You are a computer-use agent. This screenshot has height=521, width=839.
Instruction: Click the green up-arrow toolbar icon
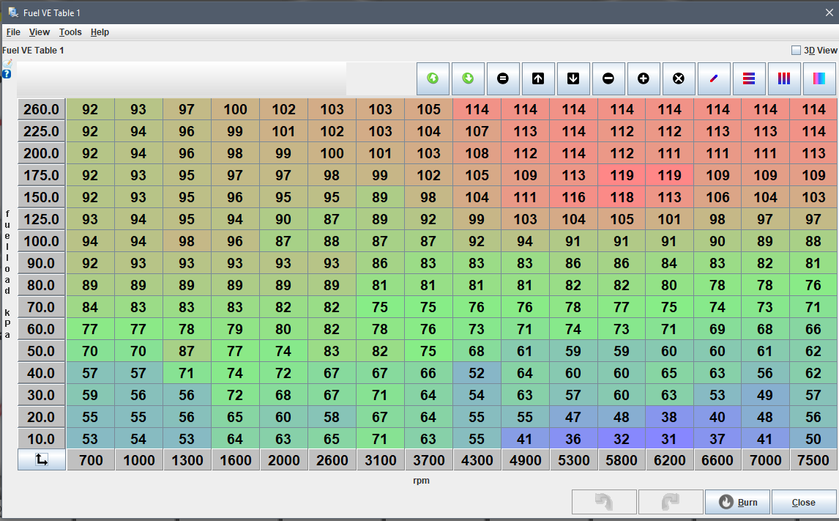click(433, 78)
